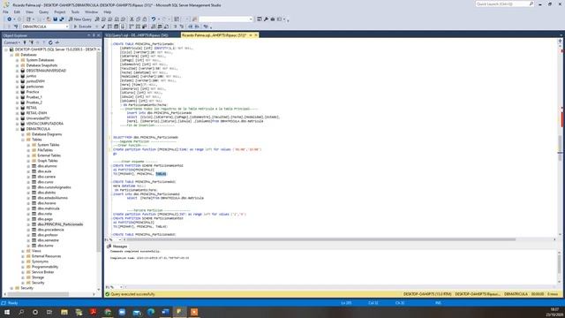Open the Edit menu
Screen dimensions: 565x318
click(17, 11)
